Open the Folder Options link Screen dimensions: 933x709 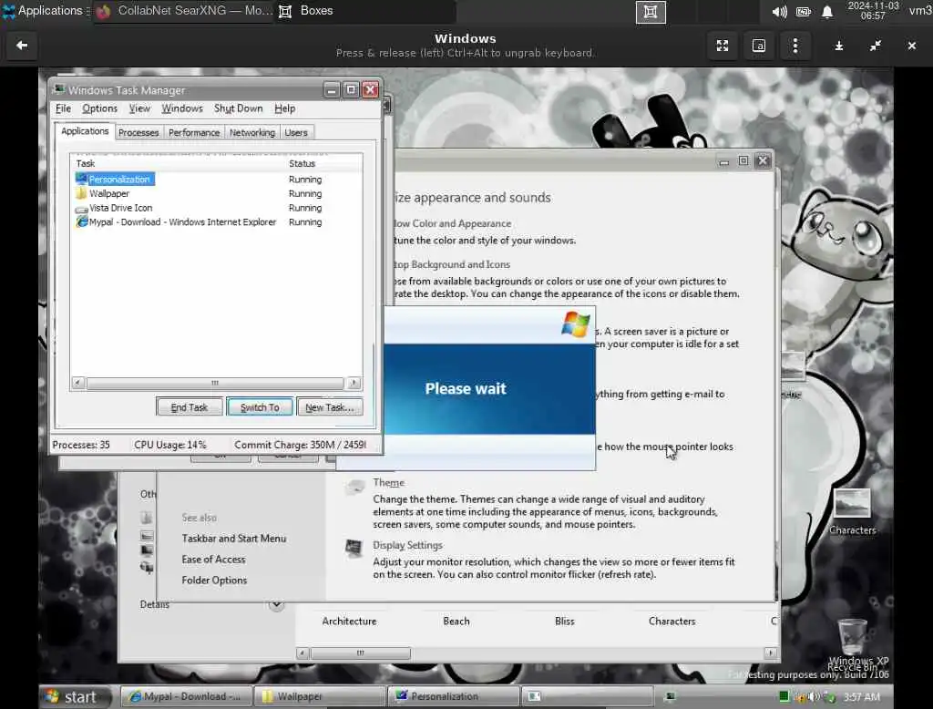point(214,580)
